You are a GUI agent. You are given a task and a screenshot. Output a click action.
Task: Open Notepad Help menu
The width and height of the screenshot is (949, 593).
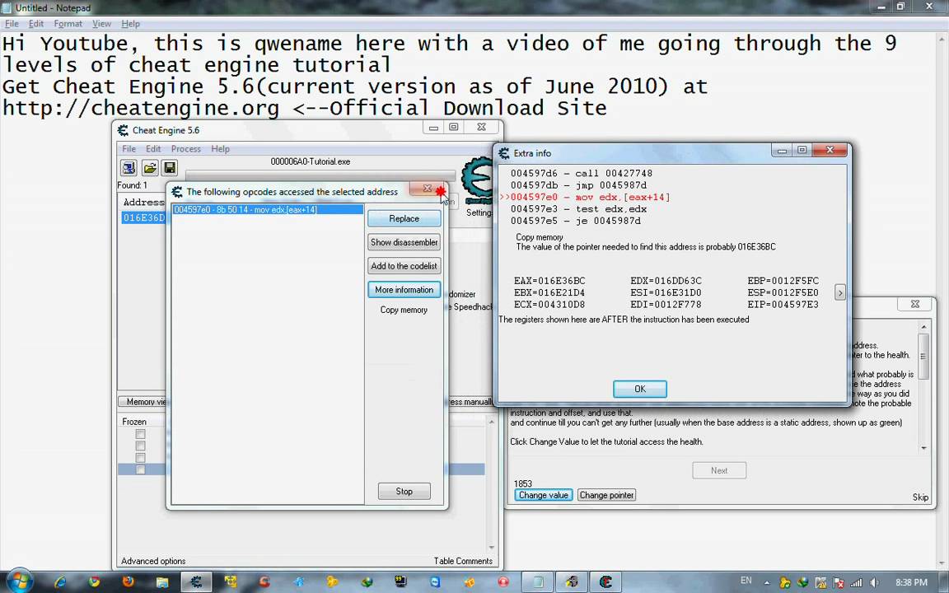coord(131,24)
